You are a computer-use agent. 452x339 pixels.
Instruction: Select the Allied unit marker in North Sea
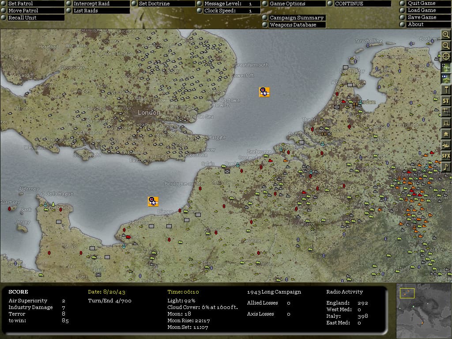[264, 92]
